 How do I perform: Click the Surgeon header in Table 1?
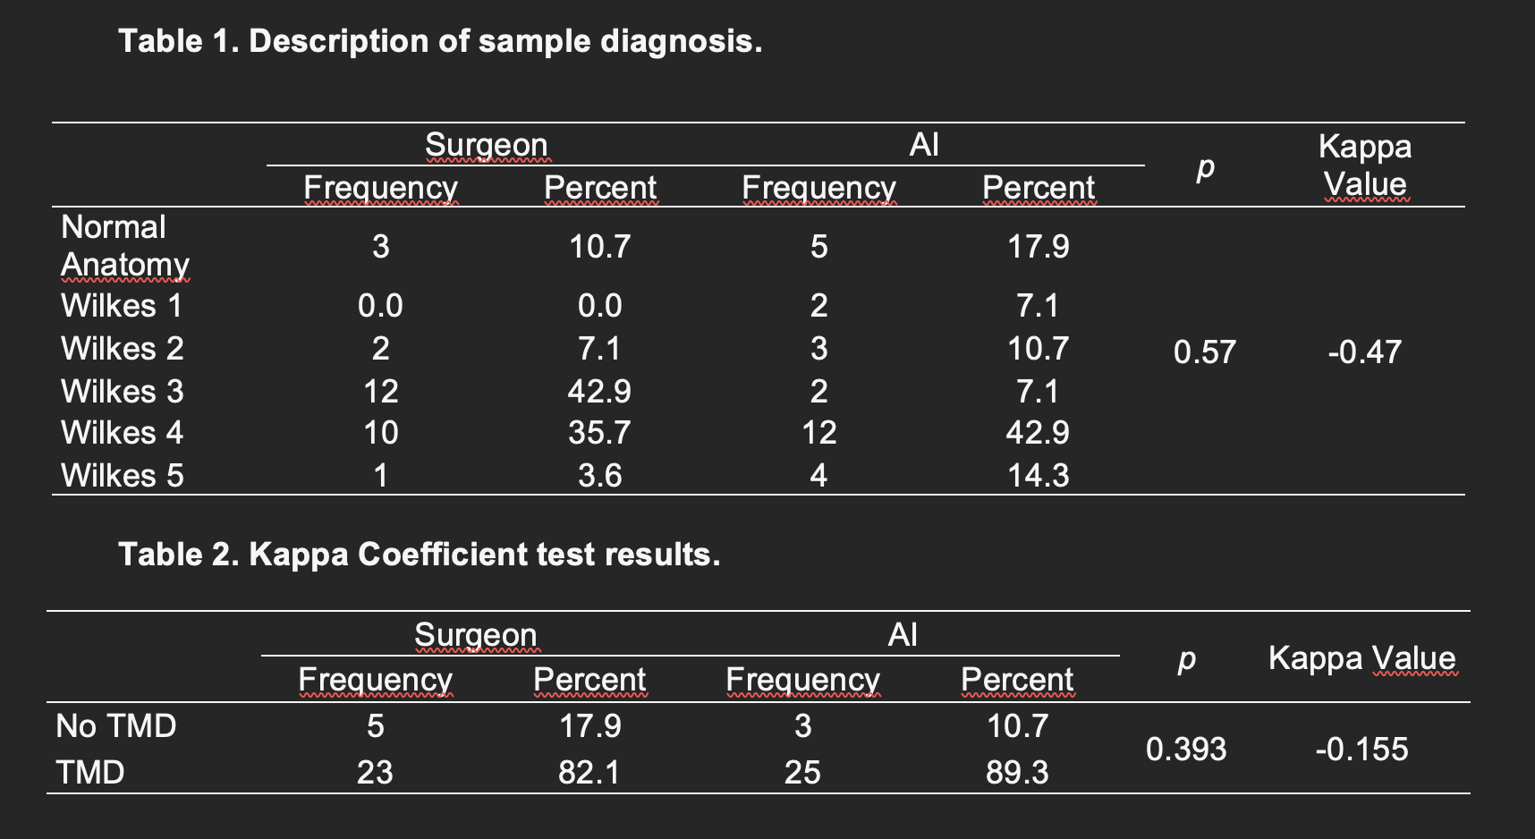(x=486, y=145)
